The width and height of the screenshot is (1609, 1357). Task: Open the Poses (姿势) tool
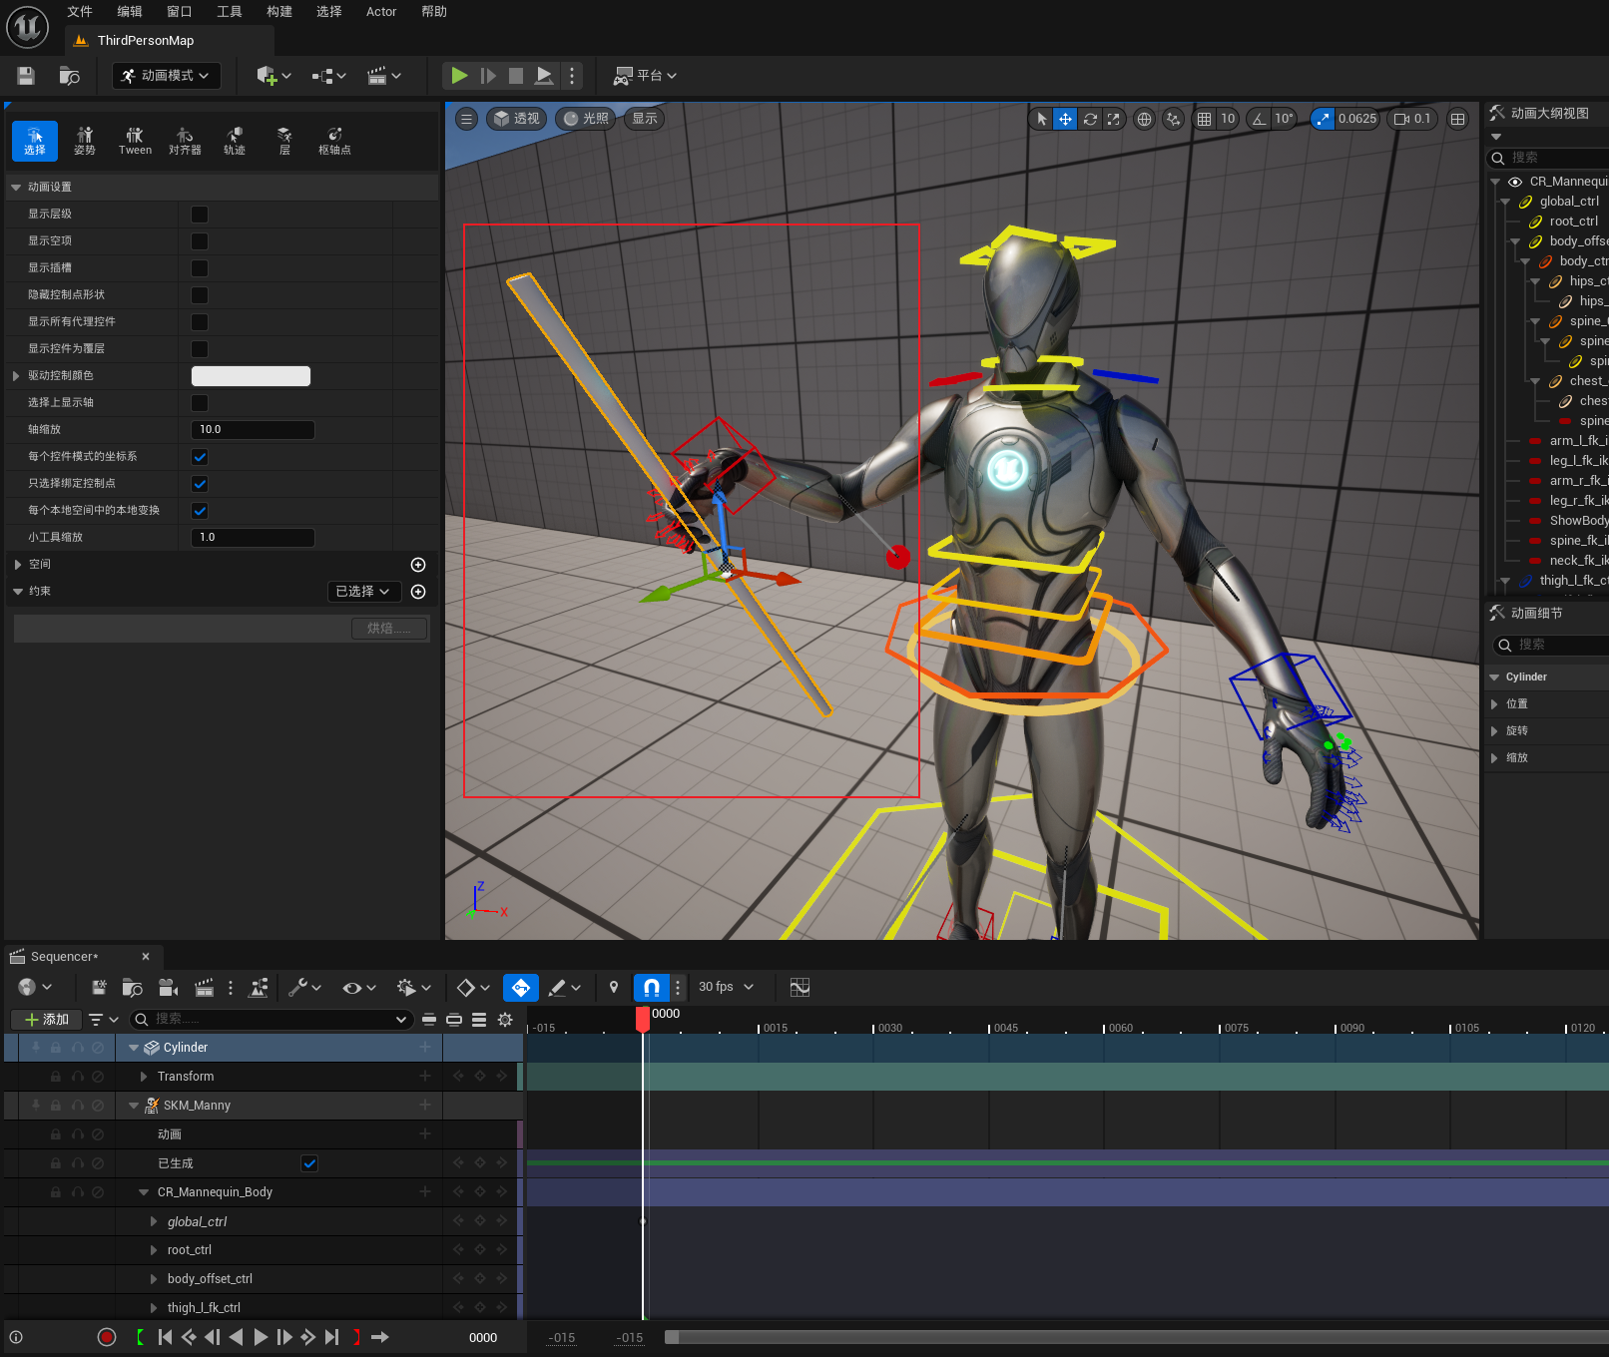click(x=85, y=141)
